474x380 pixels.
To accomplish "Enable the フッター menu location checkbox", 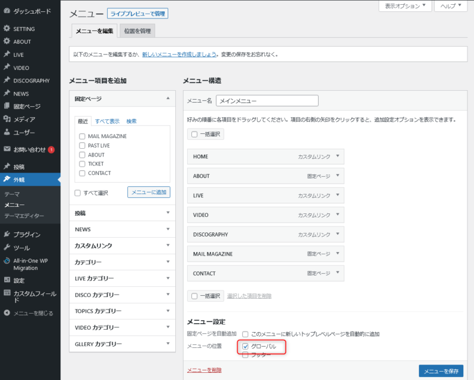I will (x=245, y=355).
